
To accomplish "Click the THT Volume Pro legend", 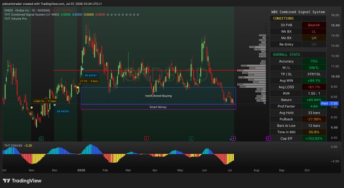I will (x=16, y=19).
